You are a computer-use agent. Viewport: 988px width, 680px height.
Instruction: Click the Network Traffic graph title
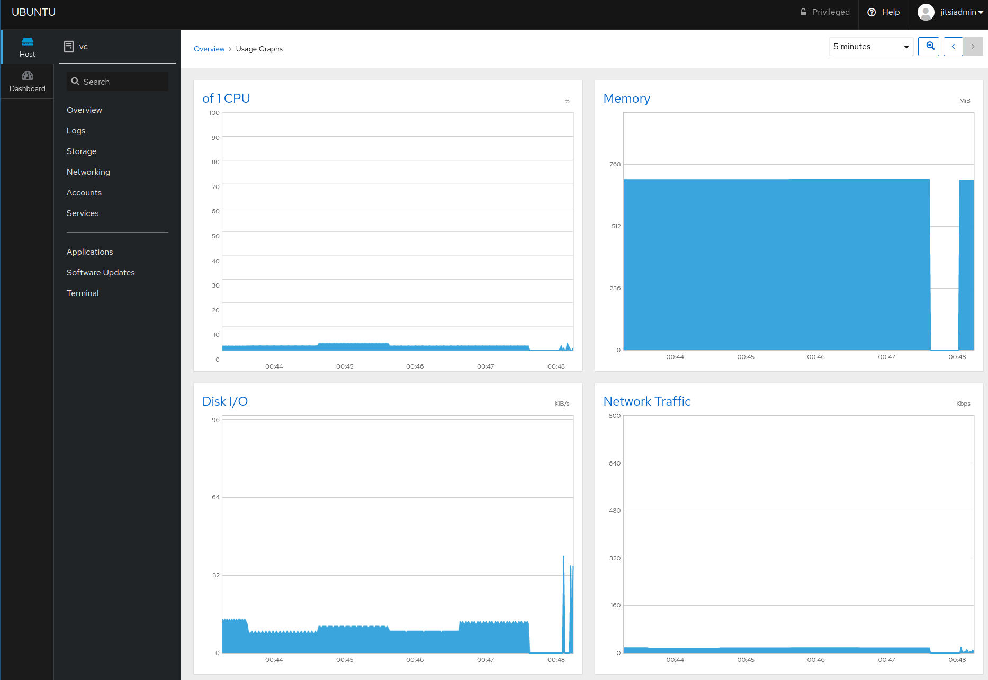(x=647, y=401)
